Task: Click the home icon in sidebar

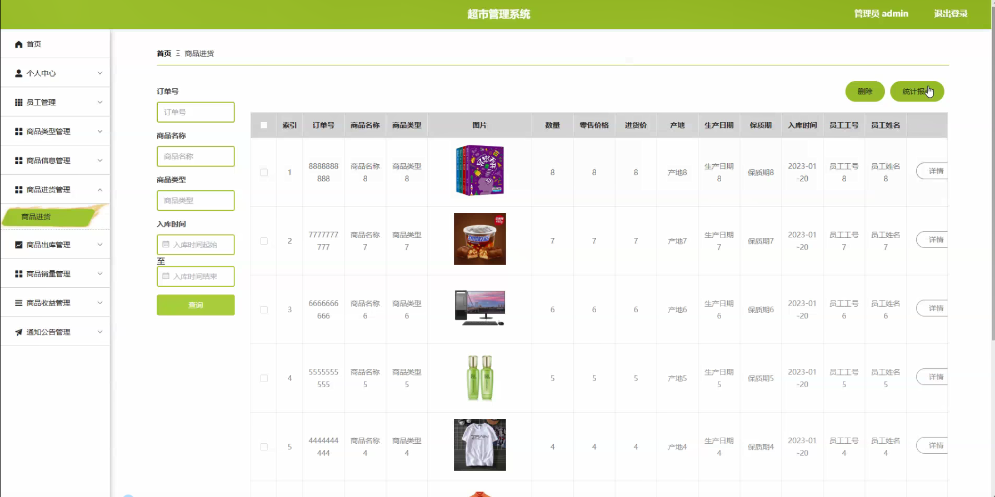Action: 18,44
